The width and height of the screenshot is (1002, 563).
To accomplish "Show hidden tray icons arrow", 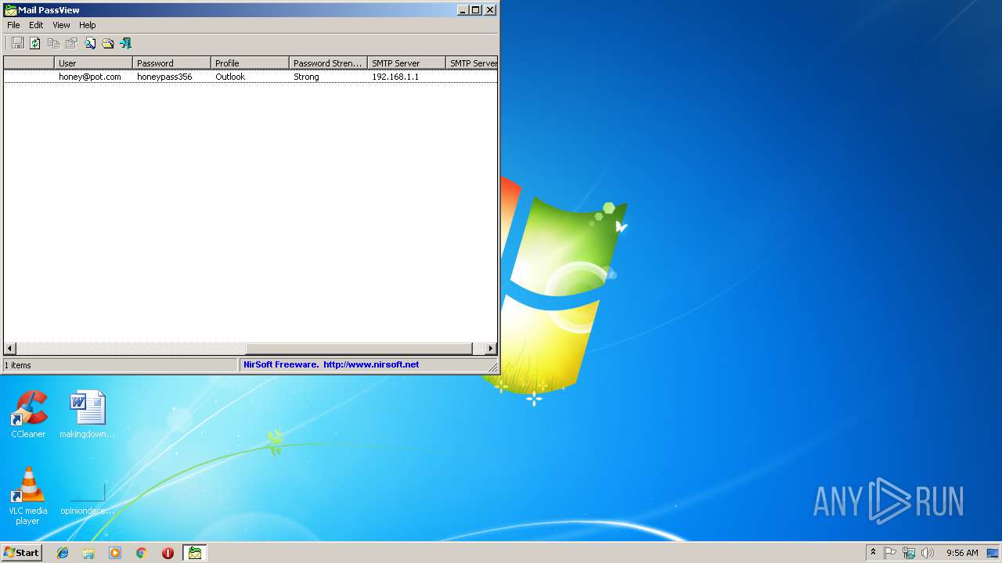I will (873, 553).
